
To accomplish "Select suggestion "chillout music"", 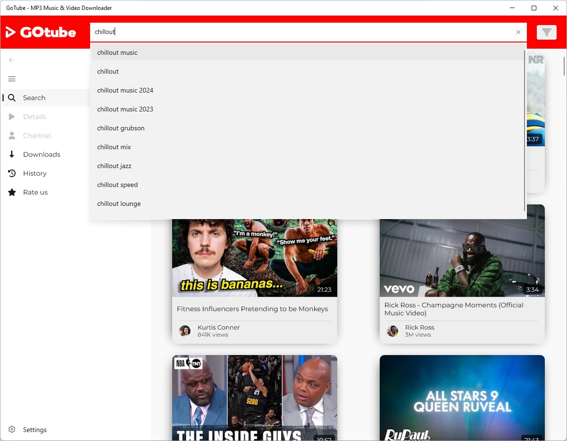I will coord(308,52).
